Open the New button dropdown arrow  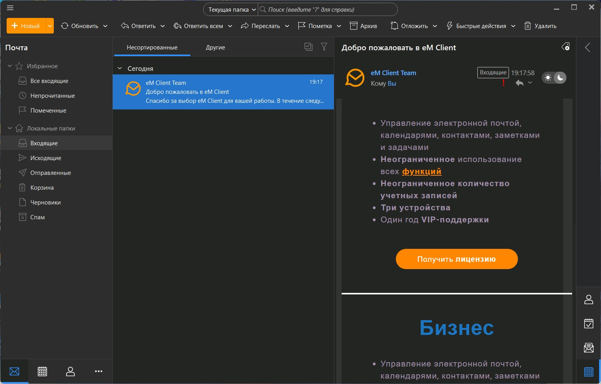click(x=50, y=26)
